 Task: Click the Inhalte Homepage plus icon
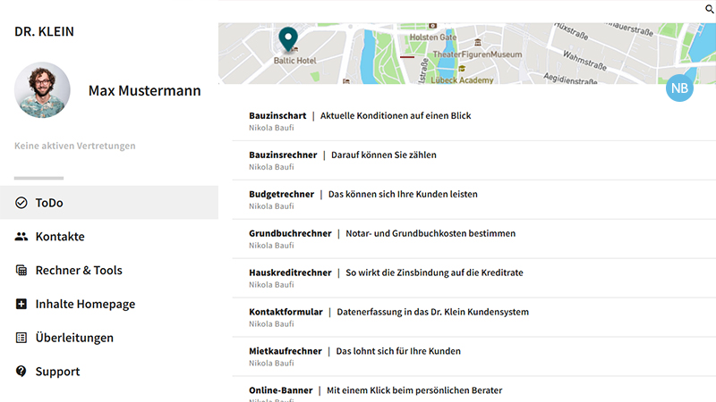[x=21, y=305]
